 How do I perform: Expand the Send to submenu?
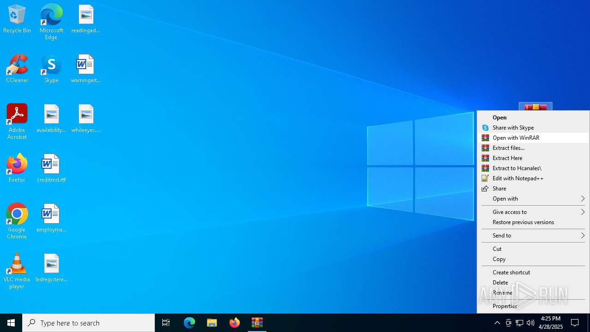click(533, 236)
